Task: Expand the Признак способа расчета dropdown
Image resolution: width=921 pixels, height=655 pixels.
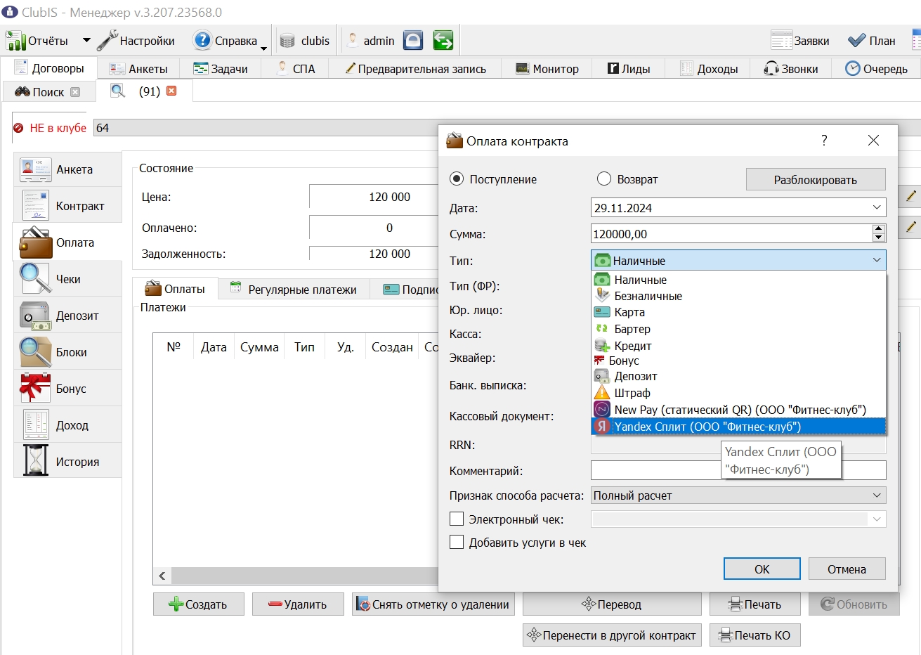Action: [877, 495]
